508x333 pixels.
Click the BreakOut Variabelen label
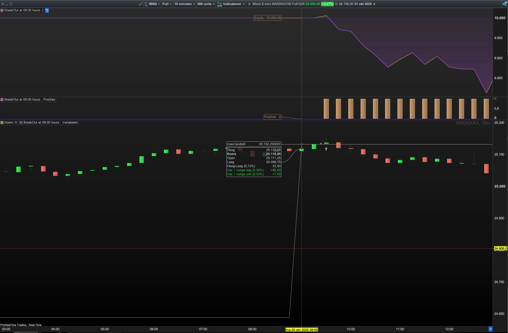pyautogui.click(x=50, y=123)
